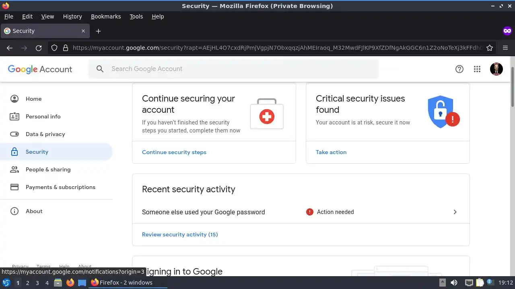Open the Bookmarks menu

pos(106,16)
